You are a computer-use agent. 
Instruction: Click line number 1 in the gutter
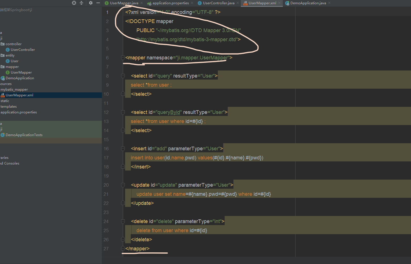pyautogui.click(x=107, y=13)
